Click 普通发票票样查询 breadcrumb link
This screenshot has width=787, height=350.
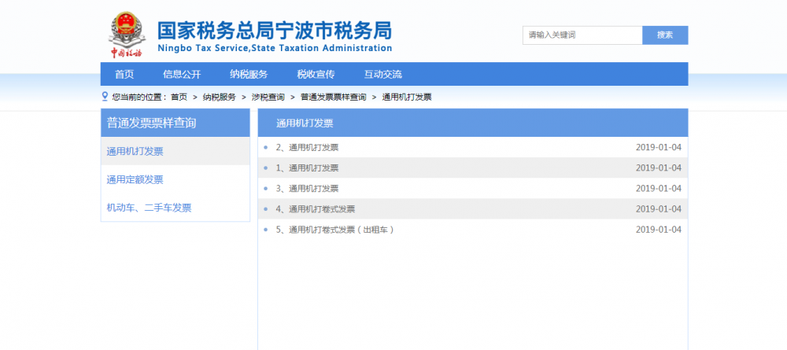pyautogui.click(x=333, y=98)
